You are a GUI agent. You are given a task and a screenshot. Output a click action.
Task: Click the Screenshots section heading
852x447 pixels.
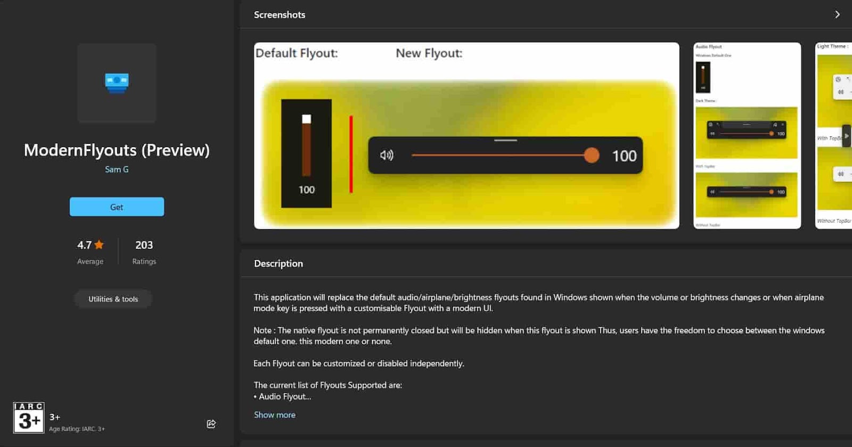(280, 15)
